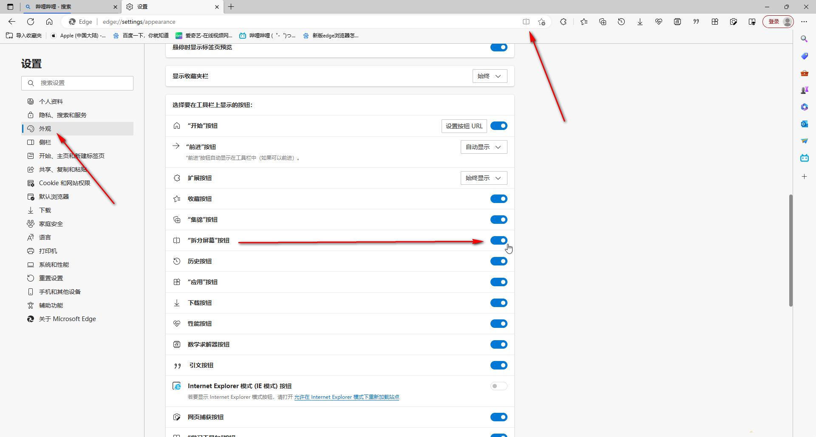This screenshot has width=816, height=437.
Task: Open sidebar Tools briefcase icon
Action: coord(804,73)
